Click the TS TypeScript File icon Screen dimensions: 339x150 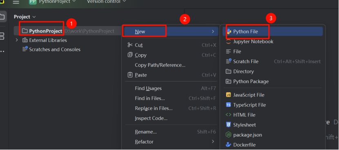[x=228, y=105]
